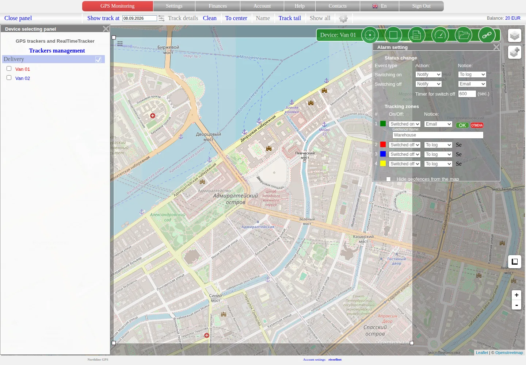Confirm zone 1 with the green OK button
526x365 pixels.
(x=462, y=125)
